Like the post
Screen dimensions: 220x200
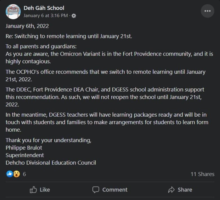point(40,190)
